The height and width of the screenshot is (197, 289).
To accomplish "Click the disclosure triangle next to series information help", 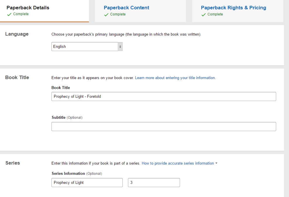I will (x=216, y=163).
